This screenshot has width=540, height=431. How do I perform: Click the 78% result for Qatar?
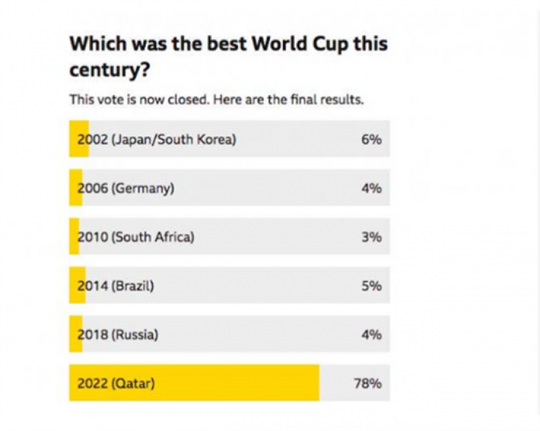click(x=368, y=384)
